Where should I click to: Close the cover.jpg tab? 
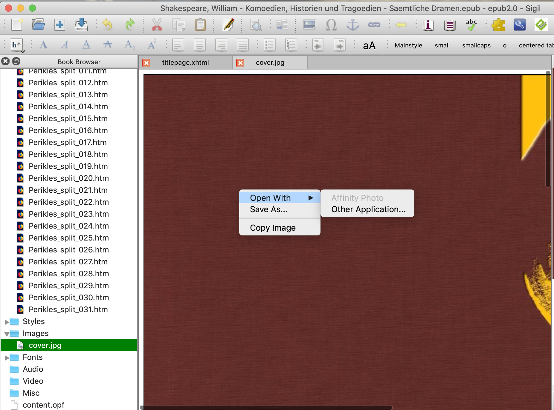[240, 63]
